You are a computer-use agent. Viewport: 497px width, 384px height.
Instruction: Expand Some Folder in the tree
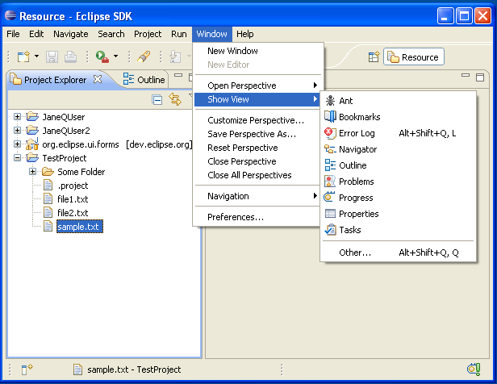coord(33,172)
